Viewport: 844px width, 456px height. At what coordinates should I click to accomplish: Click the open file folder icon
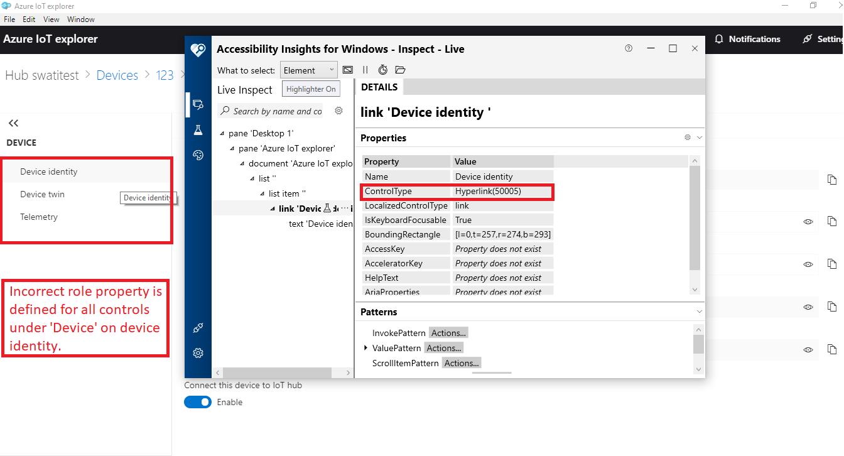pyautogui.click(x=400, y=70)
